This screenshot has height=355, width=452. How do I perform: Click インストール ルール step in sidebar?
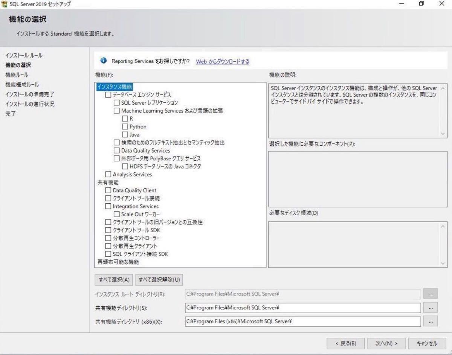24,55
